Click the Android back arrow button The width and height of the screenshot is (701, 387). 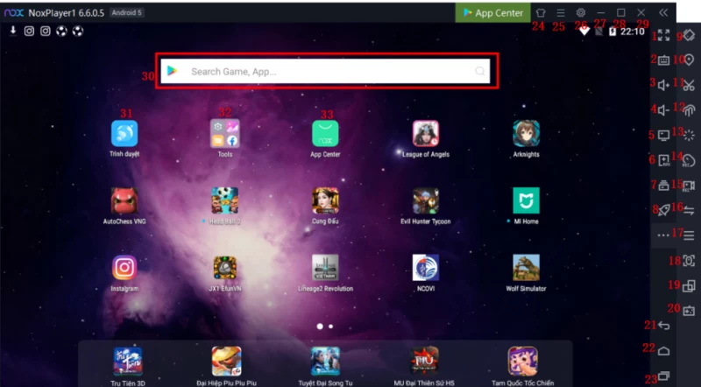click(664, 326)
